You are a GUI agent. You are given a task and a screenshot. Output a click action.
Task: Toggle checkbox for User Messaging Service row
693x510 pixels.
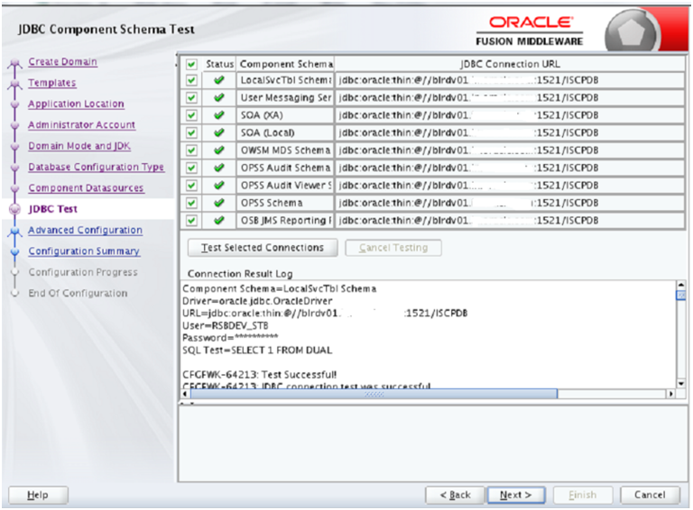coord(191,97)
